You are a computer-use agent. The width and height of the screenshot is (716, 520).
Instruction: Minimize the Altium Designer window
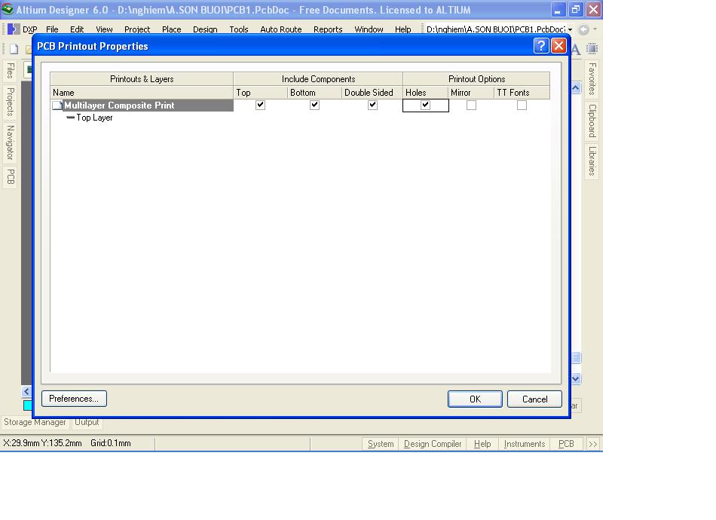(x=558, y=10)
